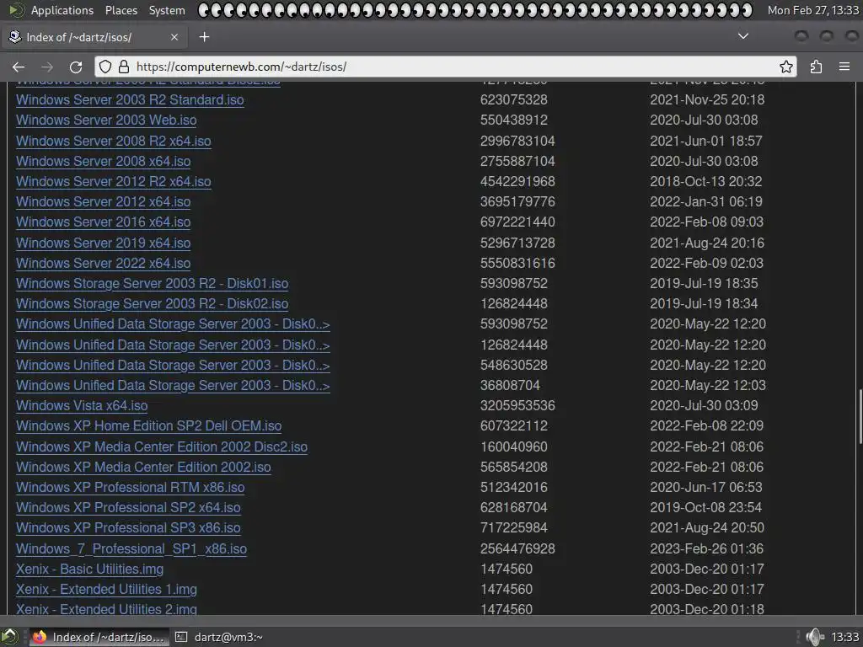Download Windows Server 2012 x64.iso
The image size is (863, 647).
point(104,202)
